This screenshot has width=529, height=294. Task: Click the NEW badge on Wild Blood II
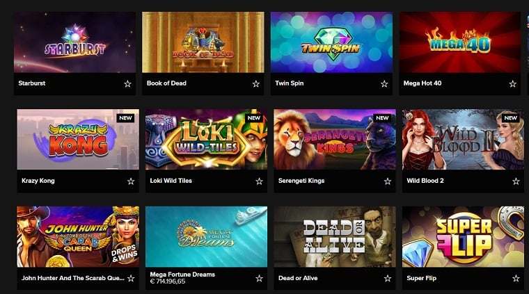coord(510,118)
